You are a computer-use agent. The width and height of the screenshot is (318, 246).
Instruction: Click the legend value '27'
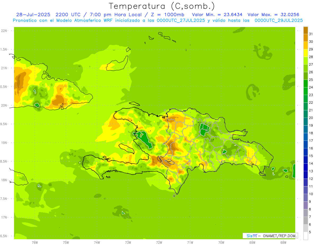[x=311, y=64]
